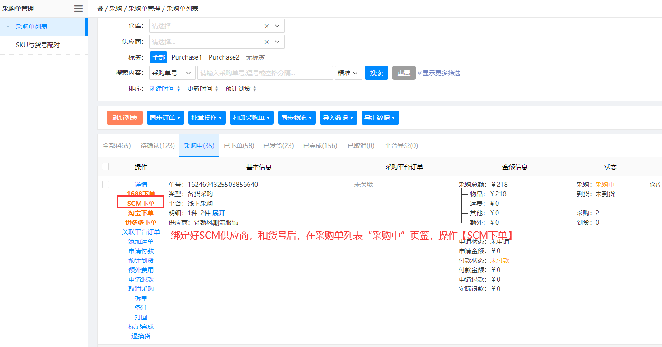Click 备注 action link
The width and height of the screenshot is (662, 347).
141,308
